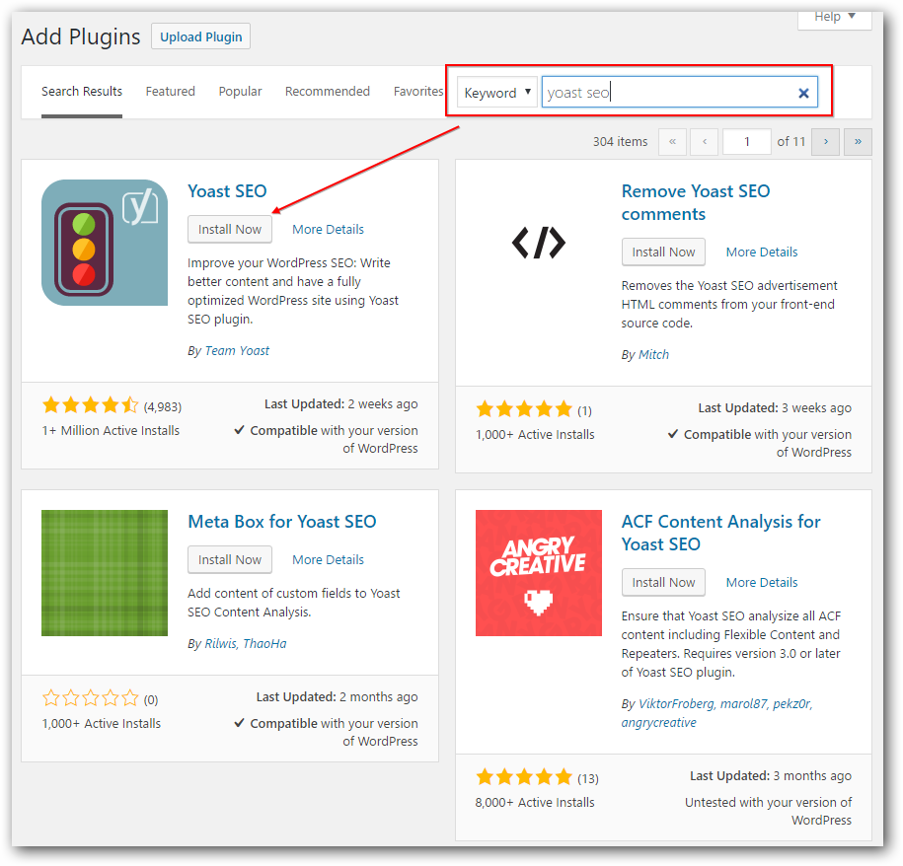Image resolution: width=903 pixels, height=866 pixels.
Task: Switch to the Featured tab
Action: pyautogui.click(x=171, y=92)
